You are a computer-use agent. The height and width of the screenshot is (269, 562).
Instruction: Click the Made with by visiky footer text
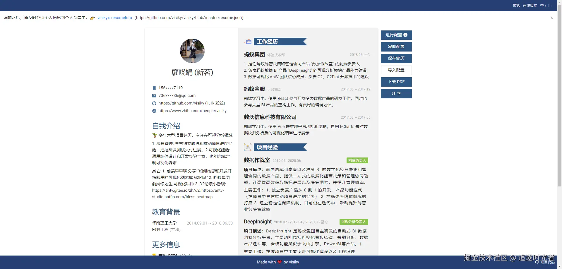(x=278, y=262)
